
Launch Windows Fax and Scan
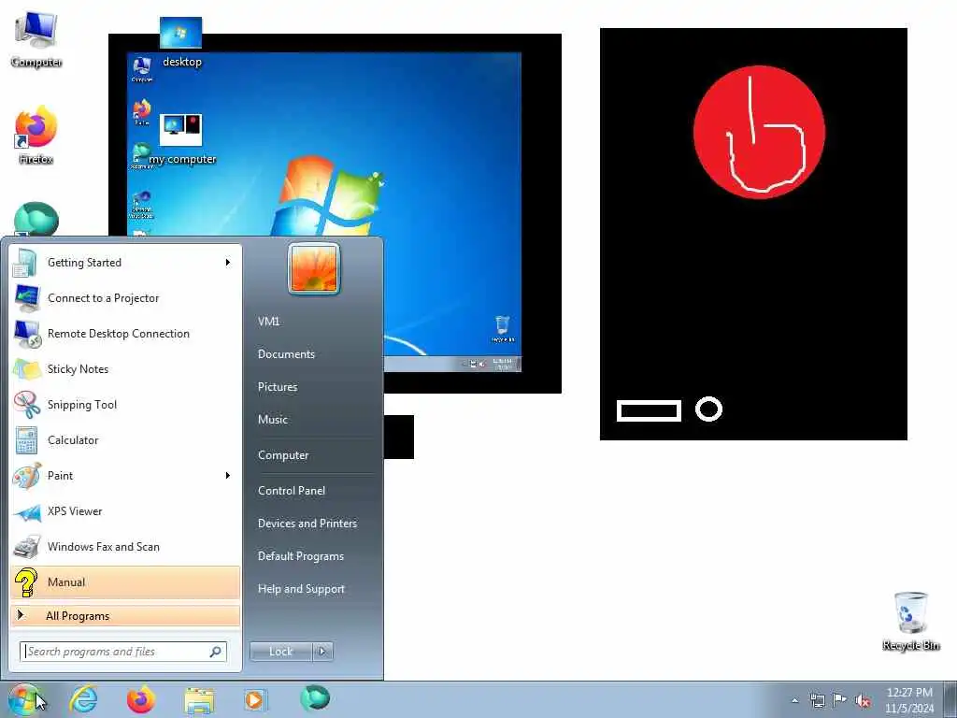coord(125,546)
